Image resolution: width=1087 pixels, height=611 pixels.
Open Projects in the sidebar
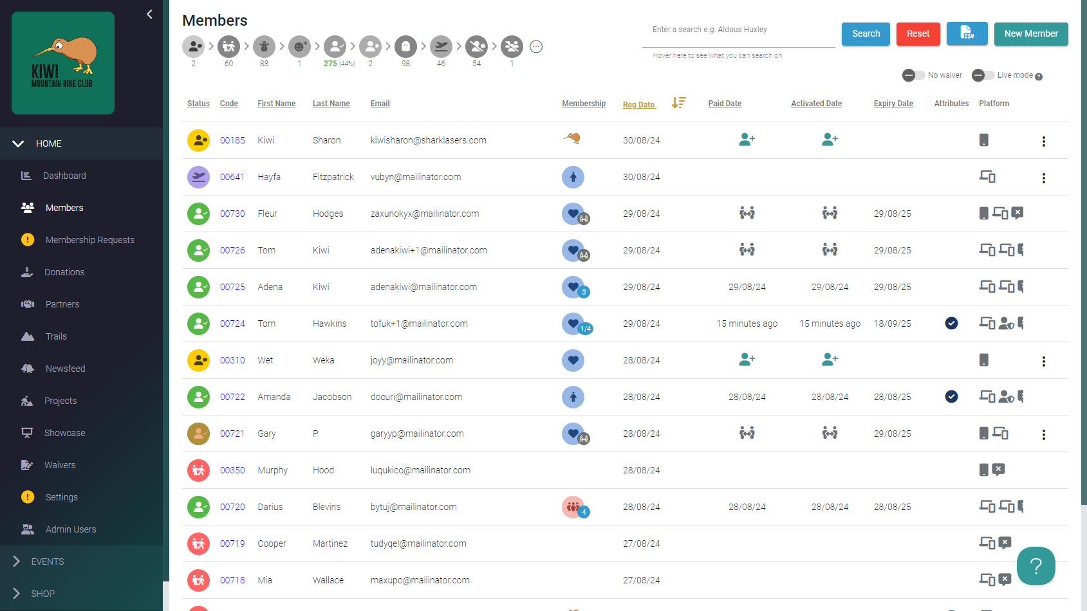(81, 401)
